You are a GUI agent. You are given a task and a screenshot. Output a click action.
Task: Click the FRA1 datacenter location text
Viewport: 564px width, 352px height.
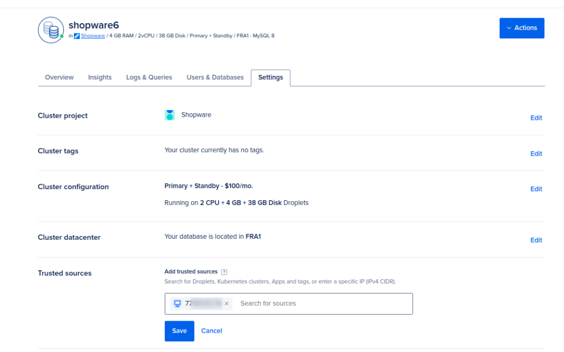253,237
